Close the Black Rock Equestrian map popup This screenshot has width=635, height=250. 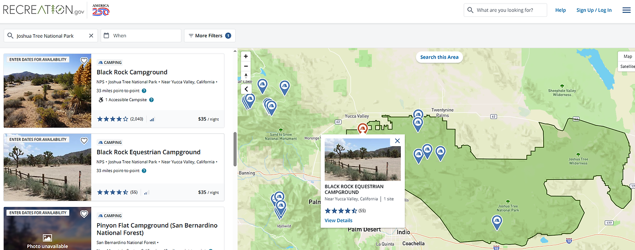[x=397, y=141]
